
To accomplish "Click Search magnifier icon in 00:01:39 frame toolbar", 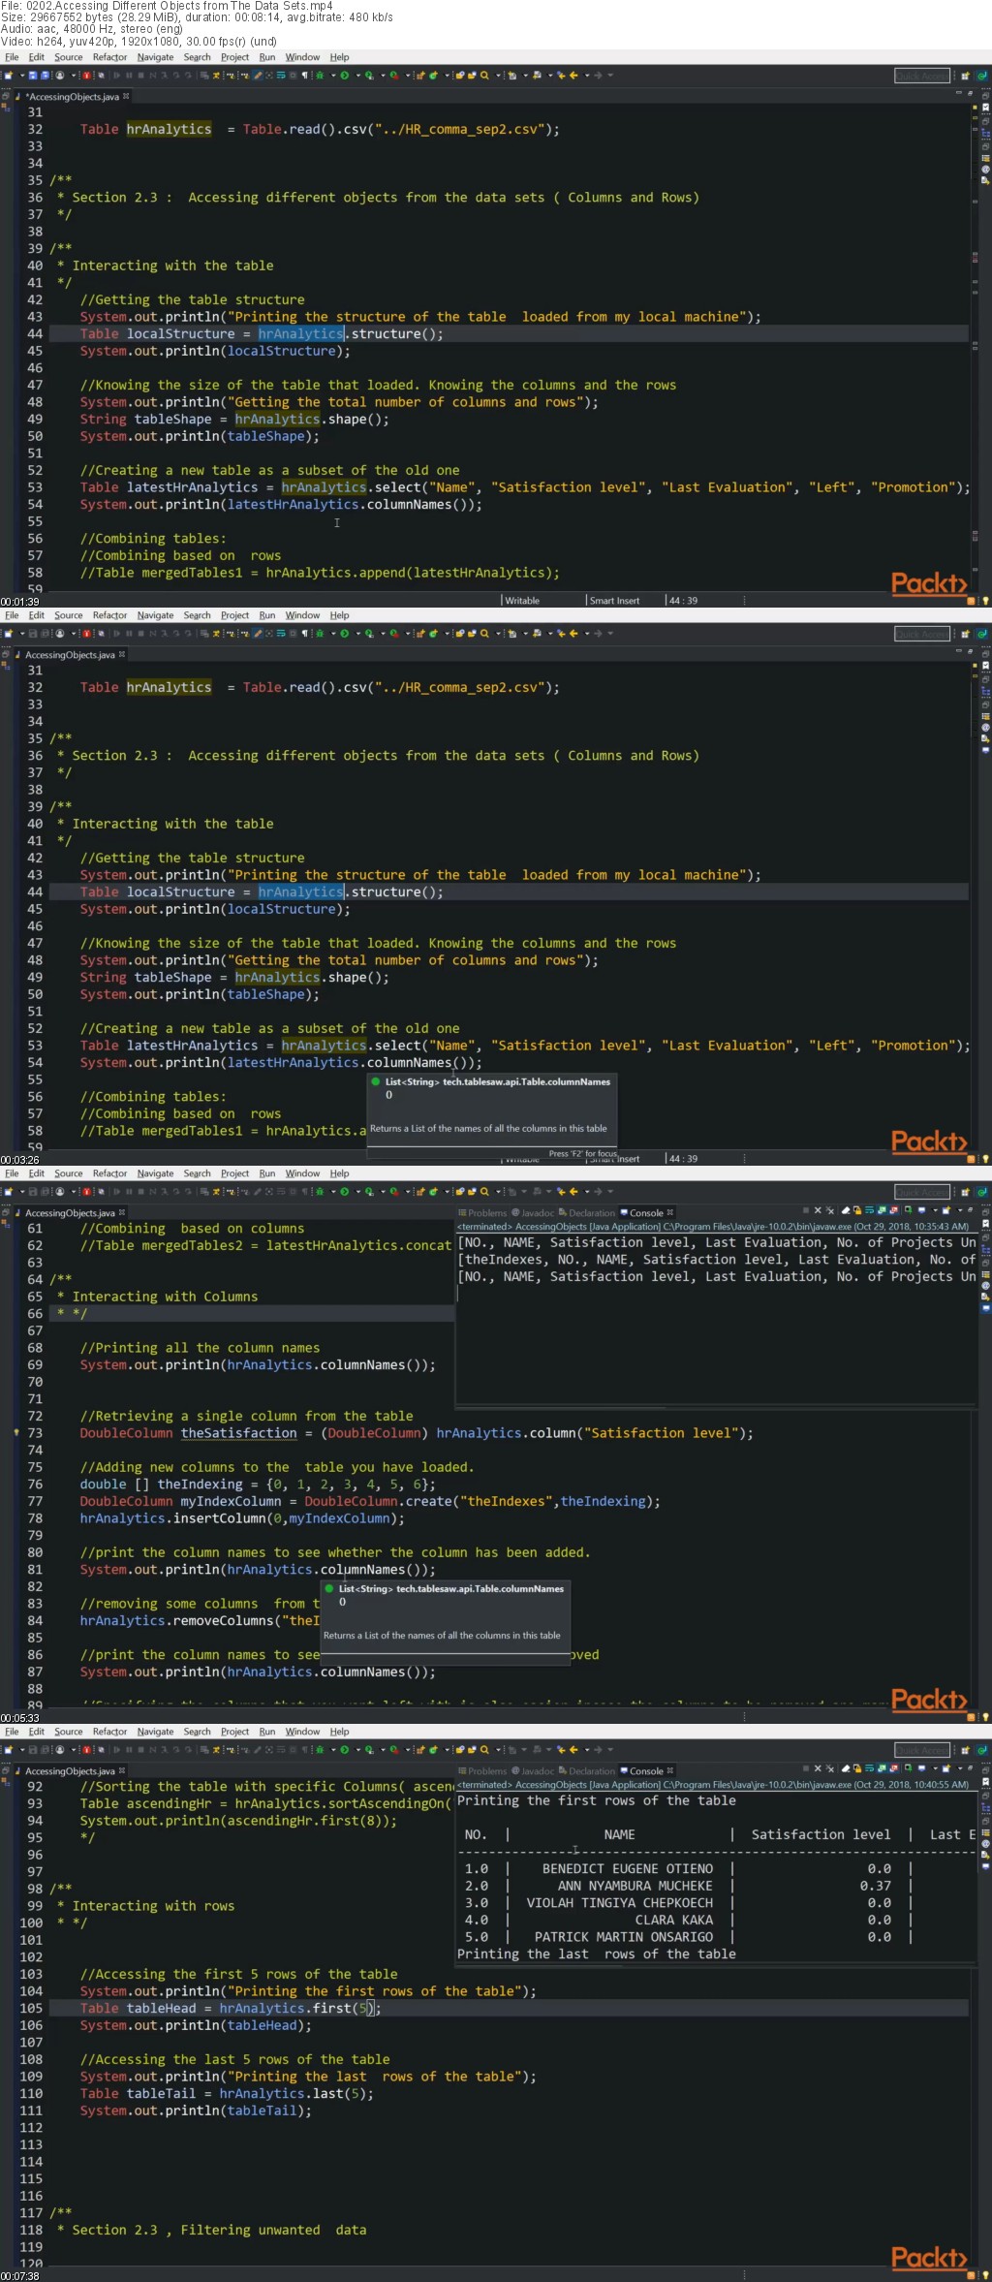I will (484, 75).
